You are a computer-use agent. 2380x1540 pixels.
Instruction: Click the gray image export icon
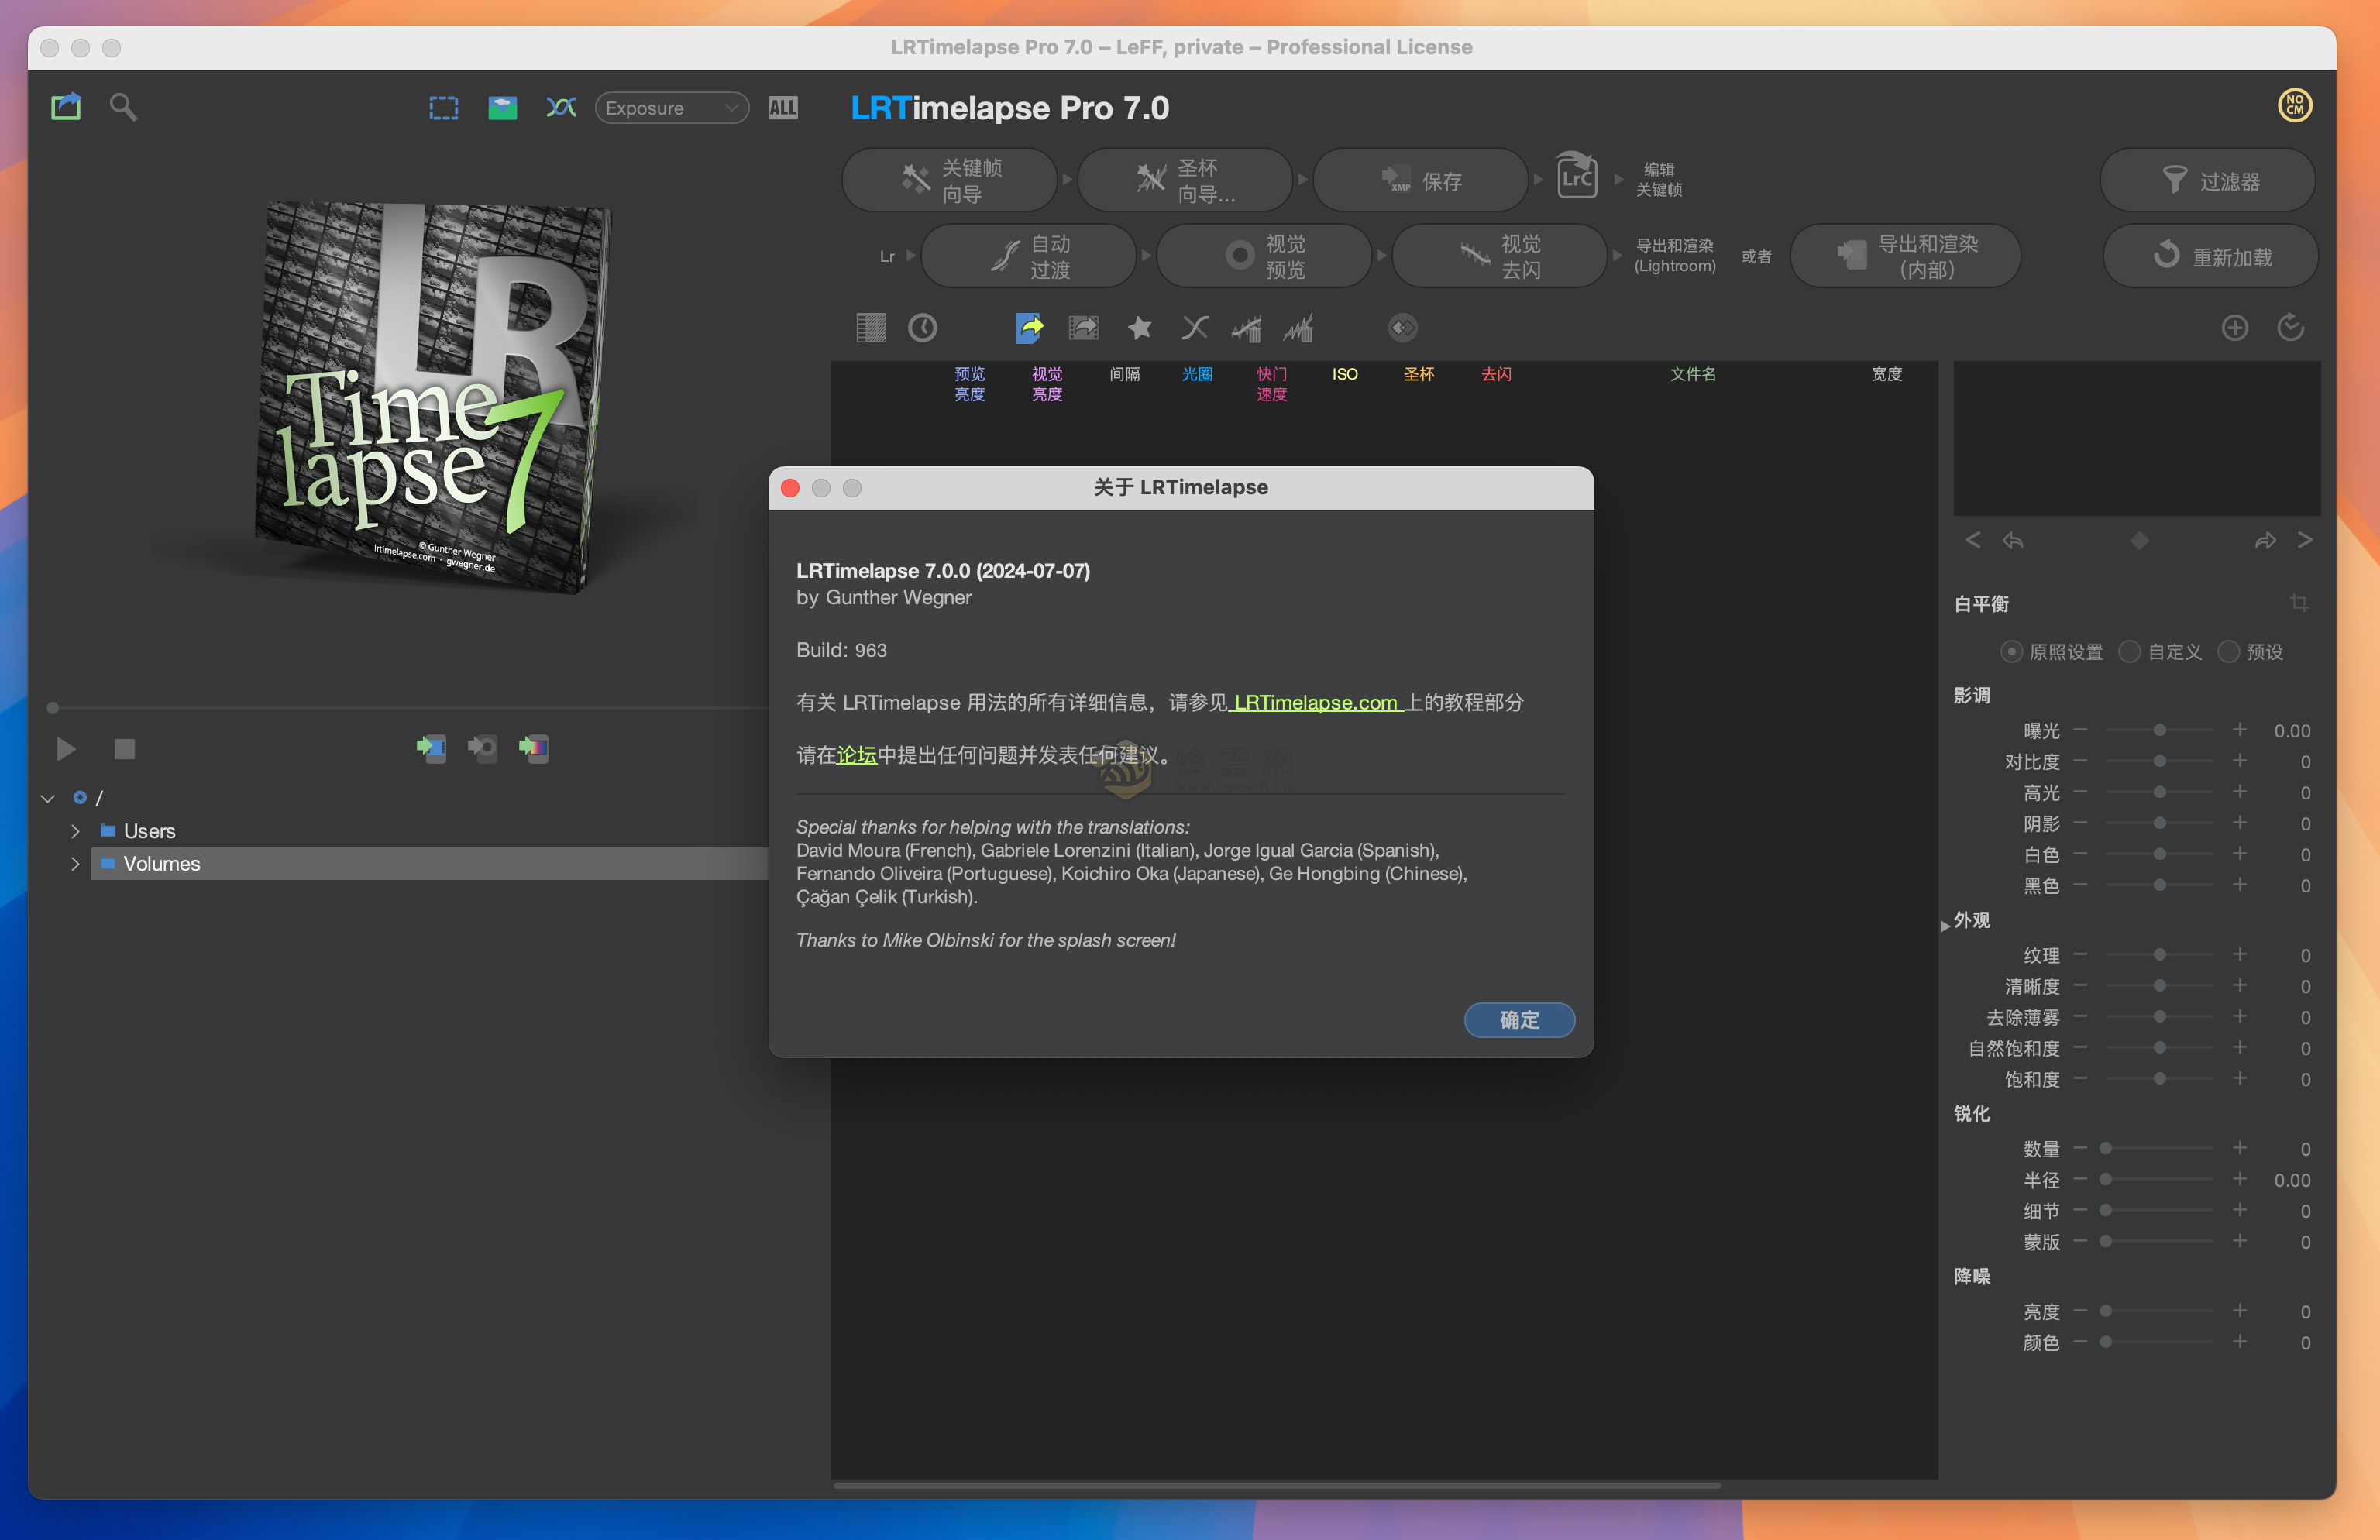1083,328
